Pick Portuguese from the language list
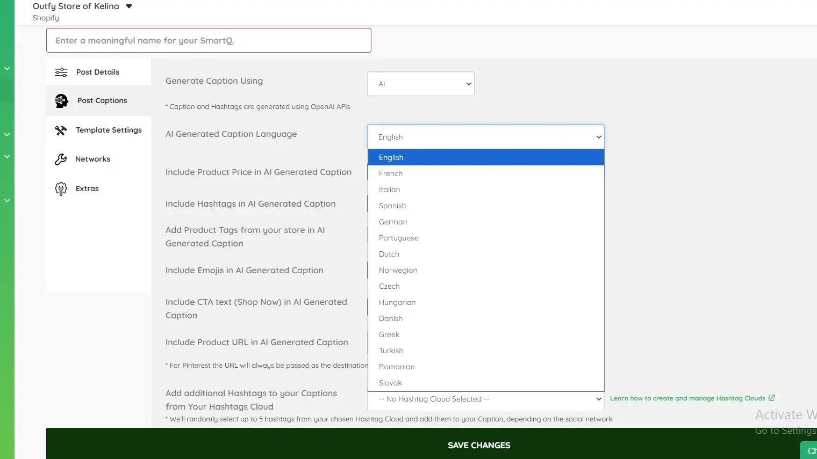Screen dimensions: 817x459 pos(486,238)
